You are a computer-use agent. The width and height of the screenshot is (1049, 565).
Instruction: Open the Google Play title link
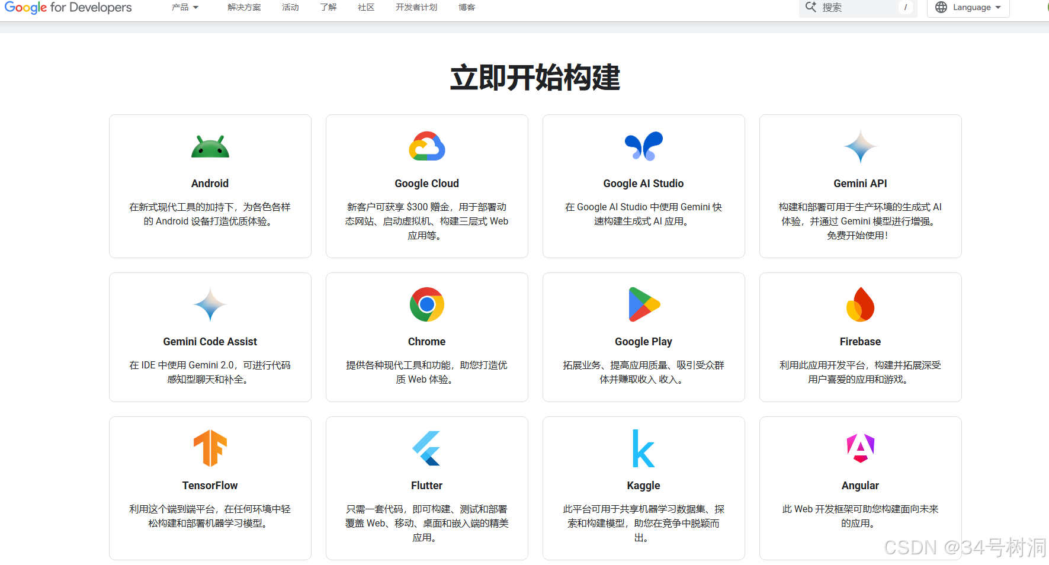point(643,342)
